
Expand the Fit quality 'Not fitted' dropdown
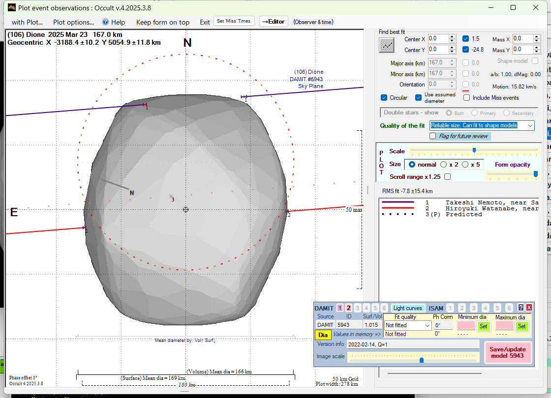[427, 325]
